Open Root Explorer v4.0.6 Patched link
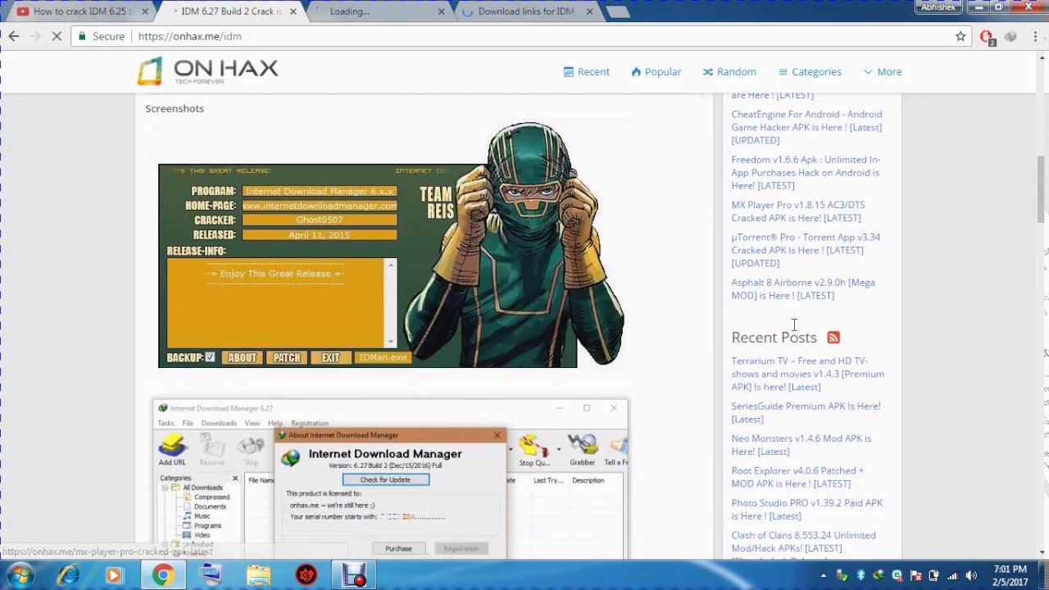The width and height of the screenshot is (1049, 590). (797, 477)
